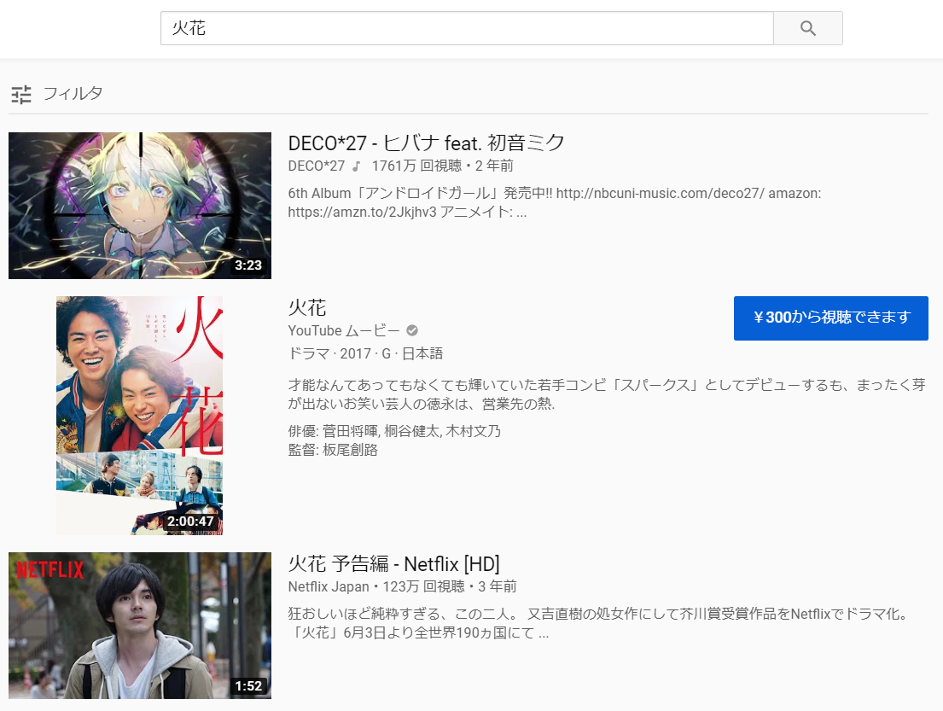The height and width of the screenshot is (711, 943).
Task: Open the 火花 movie title link
Action: 307,307
